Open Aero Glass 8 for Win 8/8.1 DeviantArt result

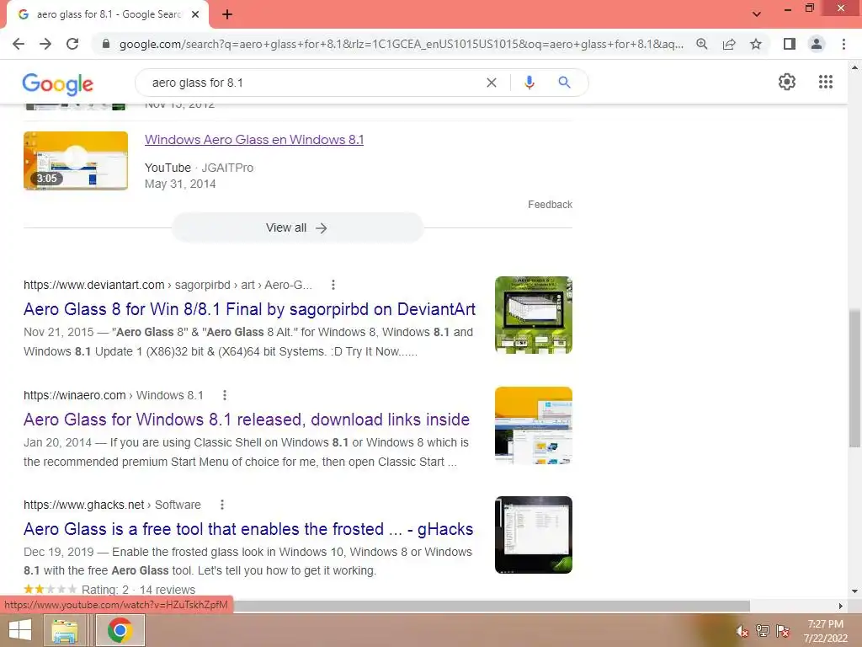(249, 309)
